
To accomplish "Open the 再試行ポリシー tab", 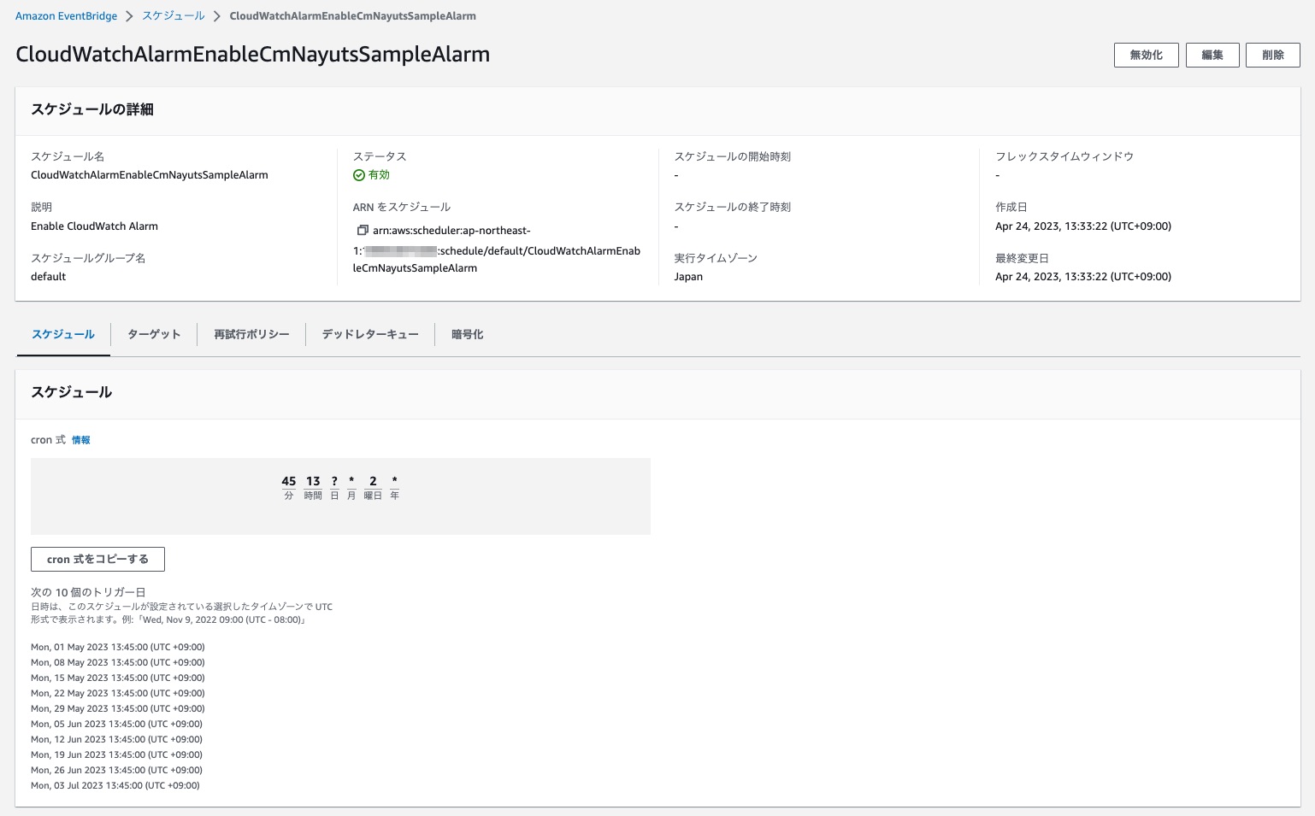I will [252, 334].
